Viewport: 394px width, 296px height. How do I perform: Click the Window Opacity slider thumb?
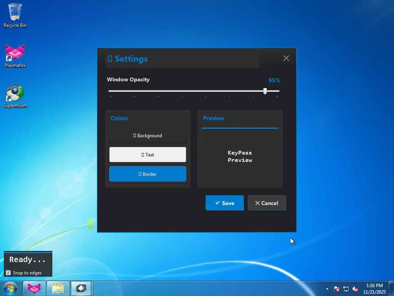[x=265, y=91]
